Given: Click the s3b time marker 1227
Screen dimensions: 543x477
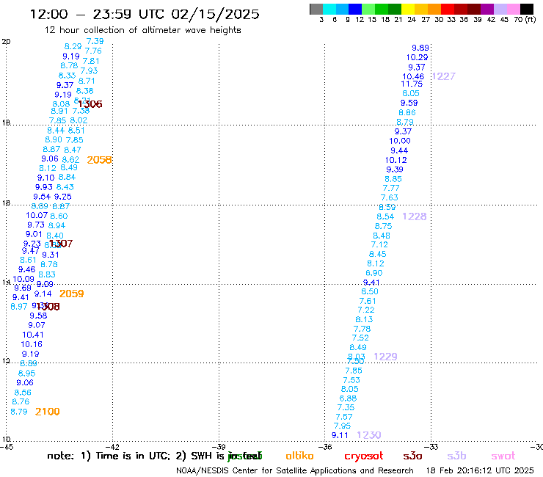Looking at the screenshot, I should click(444, 76).
